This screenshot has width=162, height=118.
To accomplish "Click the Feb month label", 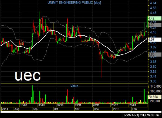I will tap(134, 109).
